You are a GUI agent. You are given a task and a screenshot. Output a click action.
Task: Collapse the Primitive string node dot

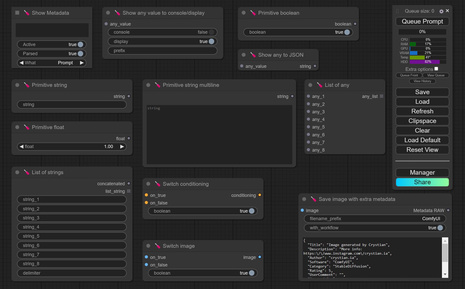17,85
